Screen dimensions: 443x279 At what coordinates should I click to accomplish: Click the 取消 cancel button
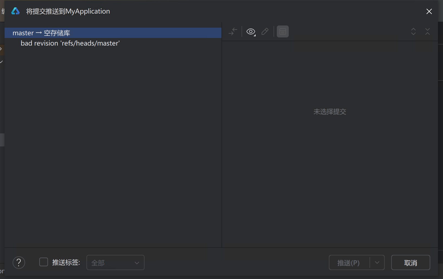(410, 262)
